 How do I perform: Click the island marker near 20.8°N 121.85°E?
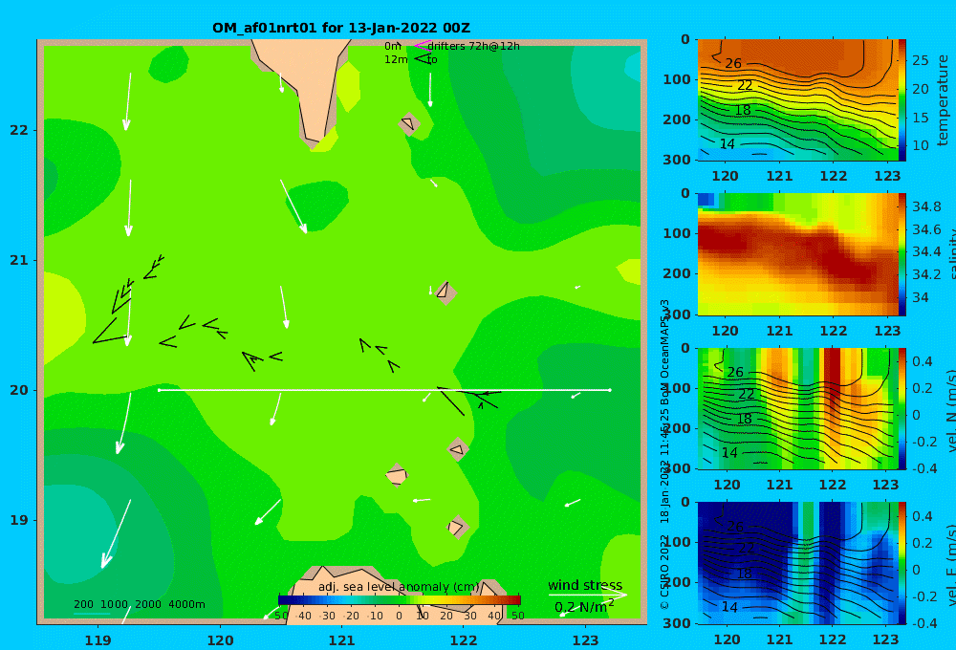tap(445, 292)
